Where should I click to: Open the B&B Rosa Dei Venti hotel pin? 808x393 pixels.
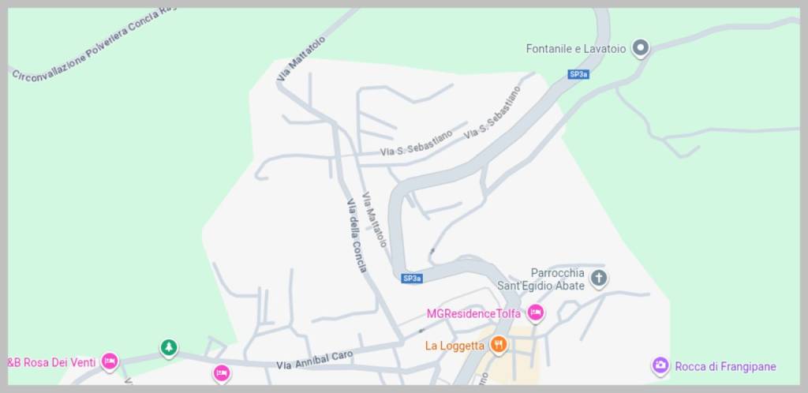click(x=109, y=361)
